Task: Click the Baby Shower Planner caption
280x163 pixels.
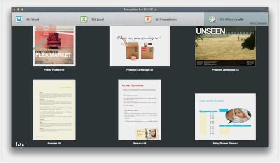Action: 225,143
